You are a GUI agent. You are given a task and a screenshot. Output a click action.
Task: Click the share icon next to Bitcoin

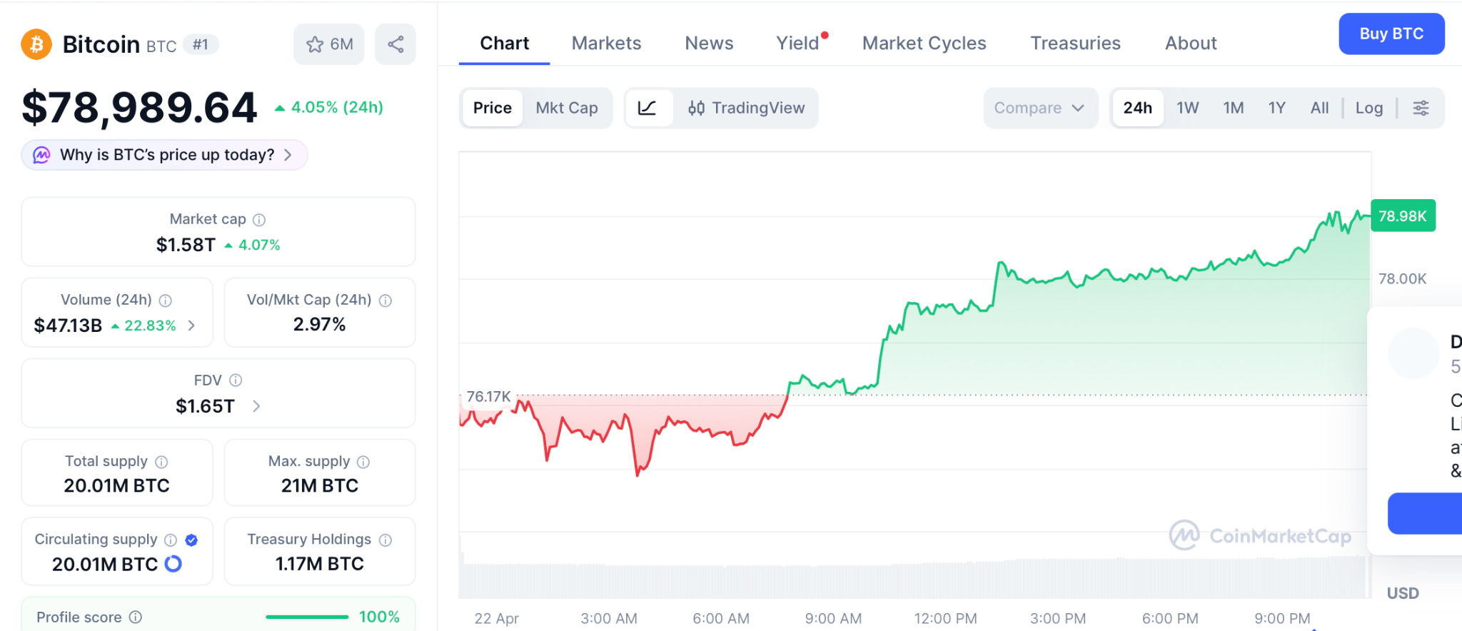pyautogui.click(x=395, y=44)
